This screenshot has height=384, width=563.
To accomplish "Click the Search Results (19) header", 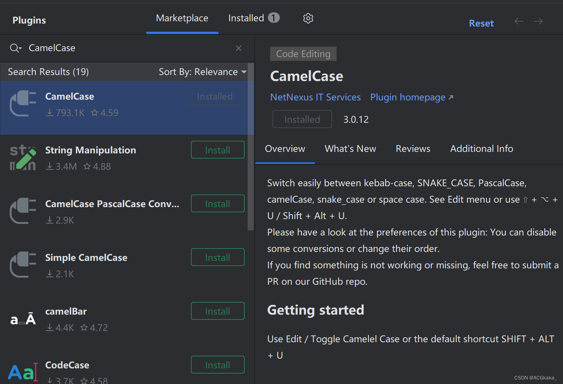I will click(x=48, y=72).
